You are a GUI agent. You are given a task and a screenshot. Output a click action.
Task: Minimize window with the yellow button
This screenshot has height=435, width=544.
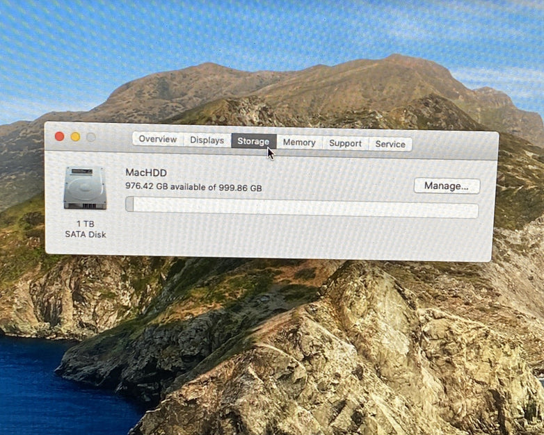[x=75, y=137]
